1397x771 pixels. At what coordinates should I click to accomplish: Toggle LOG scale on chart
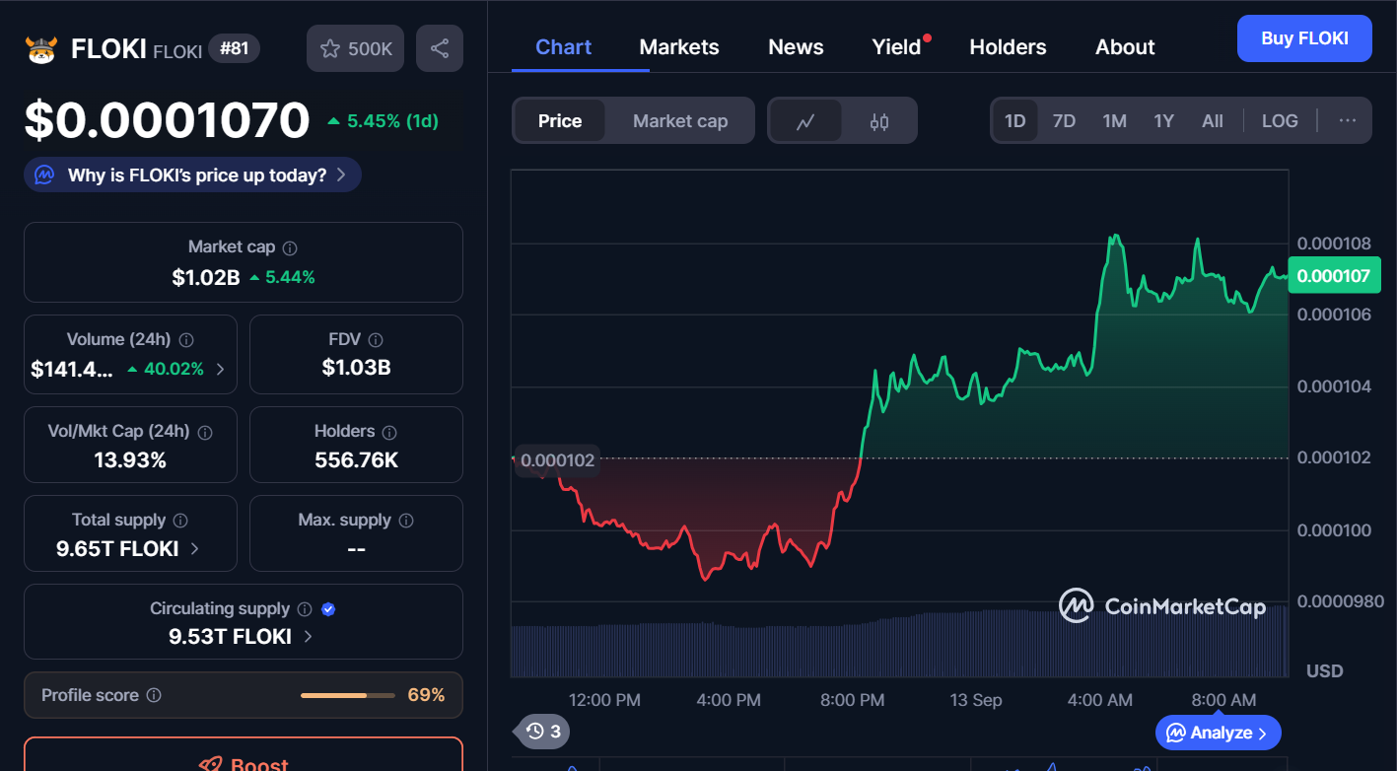(1280, 121)
